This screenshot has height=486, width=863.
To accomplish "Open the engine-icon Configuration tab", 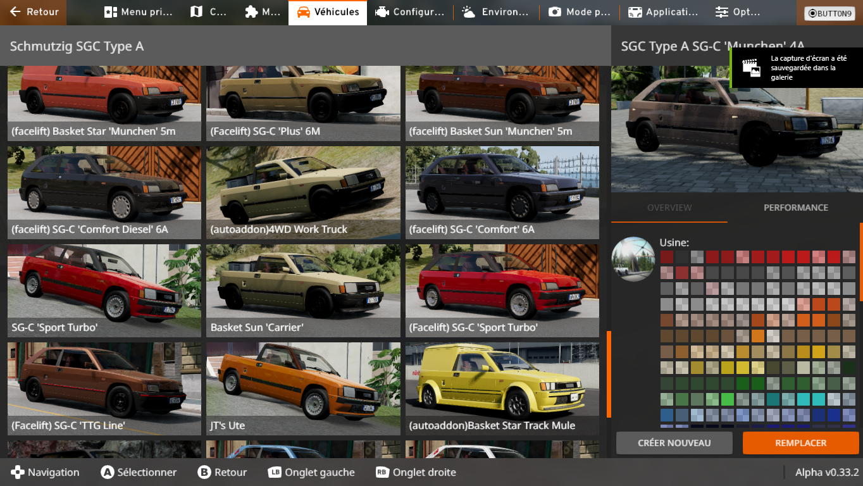I will tap(409, 12).
